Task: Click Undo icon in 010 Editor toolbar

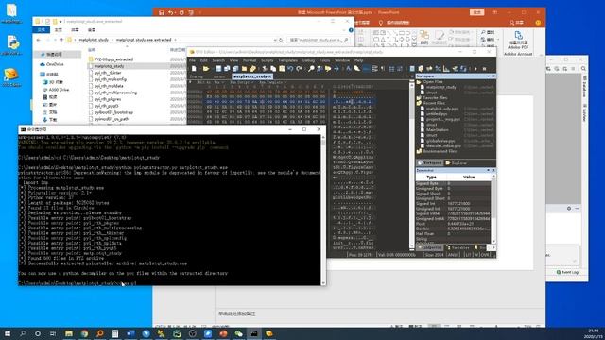Action: (x=290, y=69)
